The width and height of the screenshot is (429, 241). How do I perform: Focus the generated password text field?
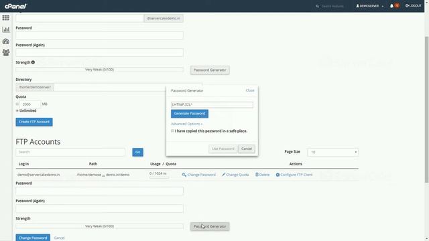pos(212,104)
